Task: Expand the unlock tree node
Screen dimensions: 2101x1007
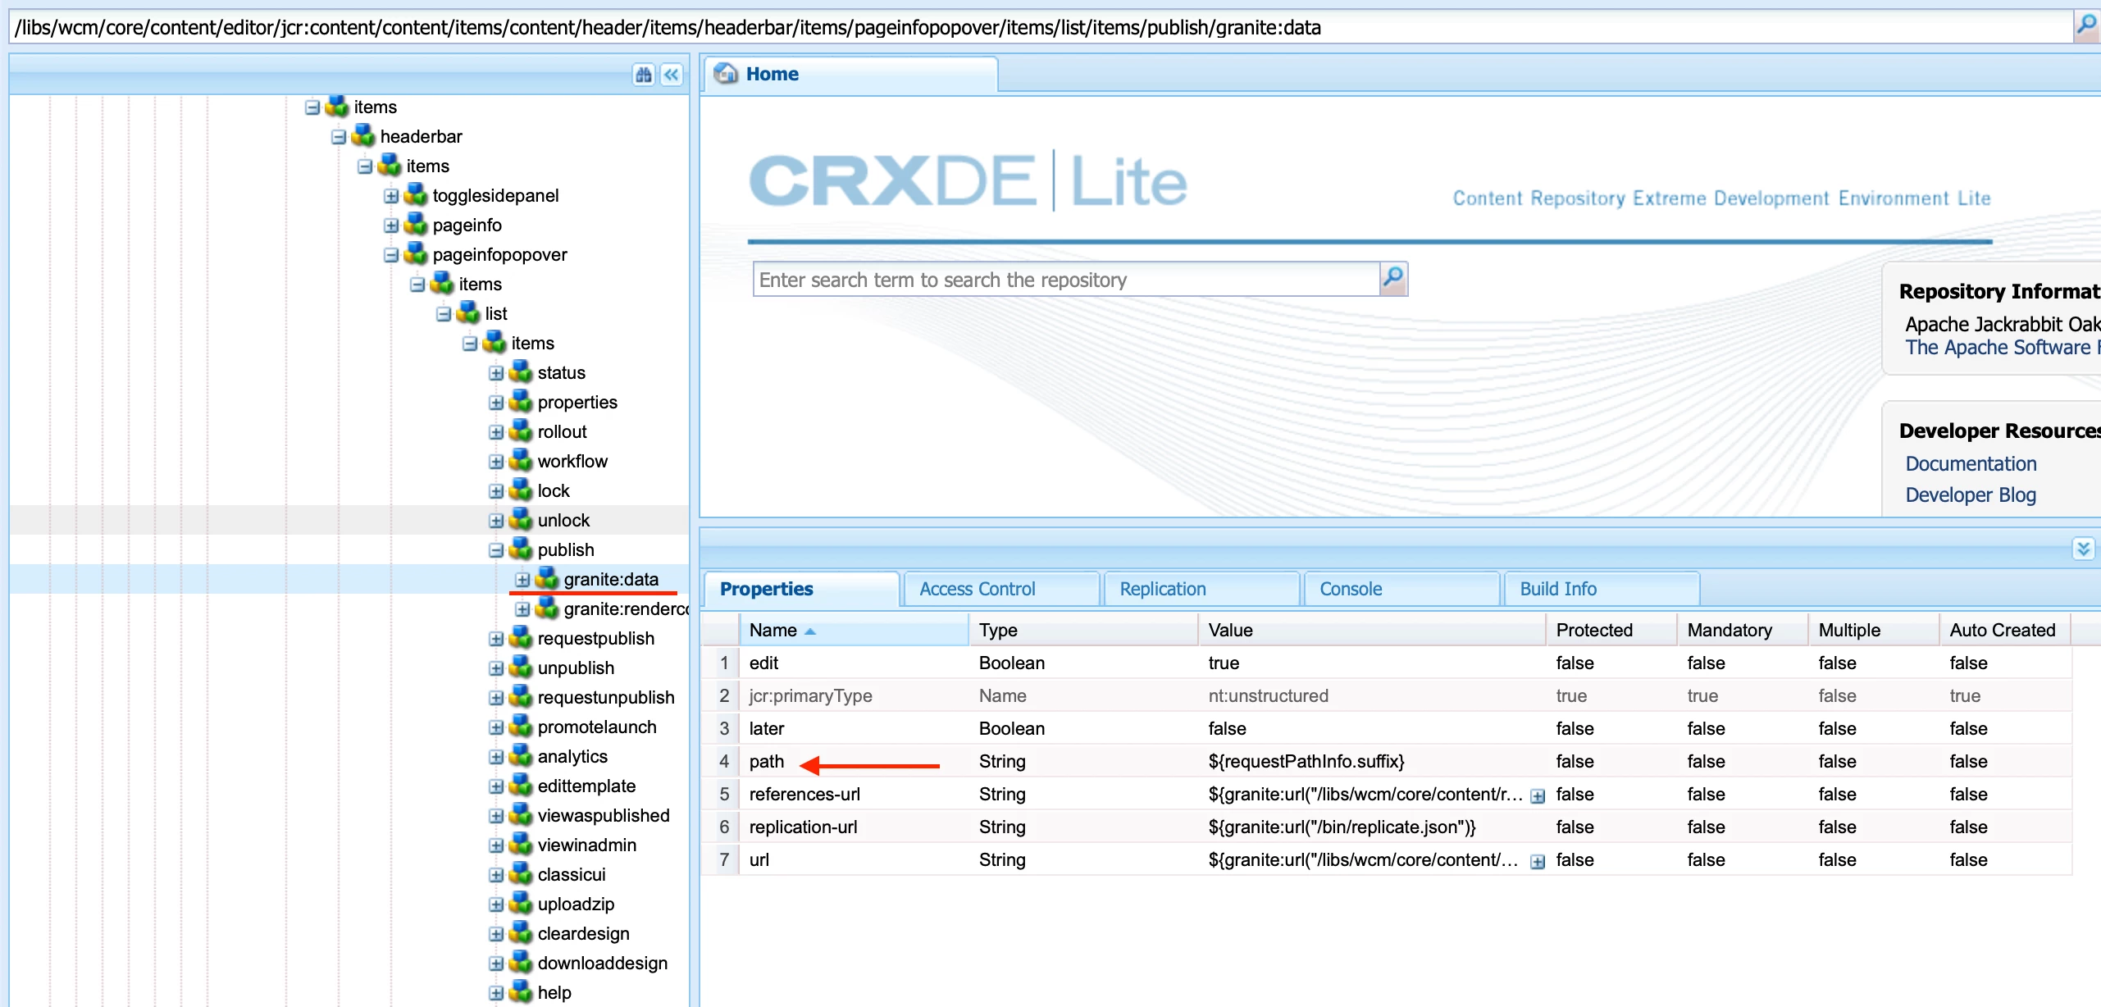Action: tap(496, 521)
